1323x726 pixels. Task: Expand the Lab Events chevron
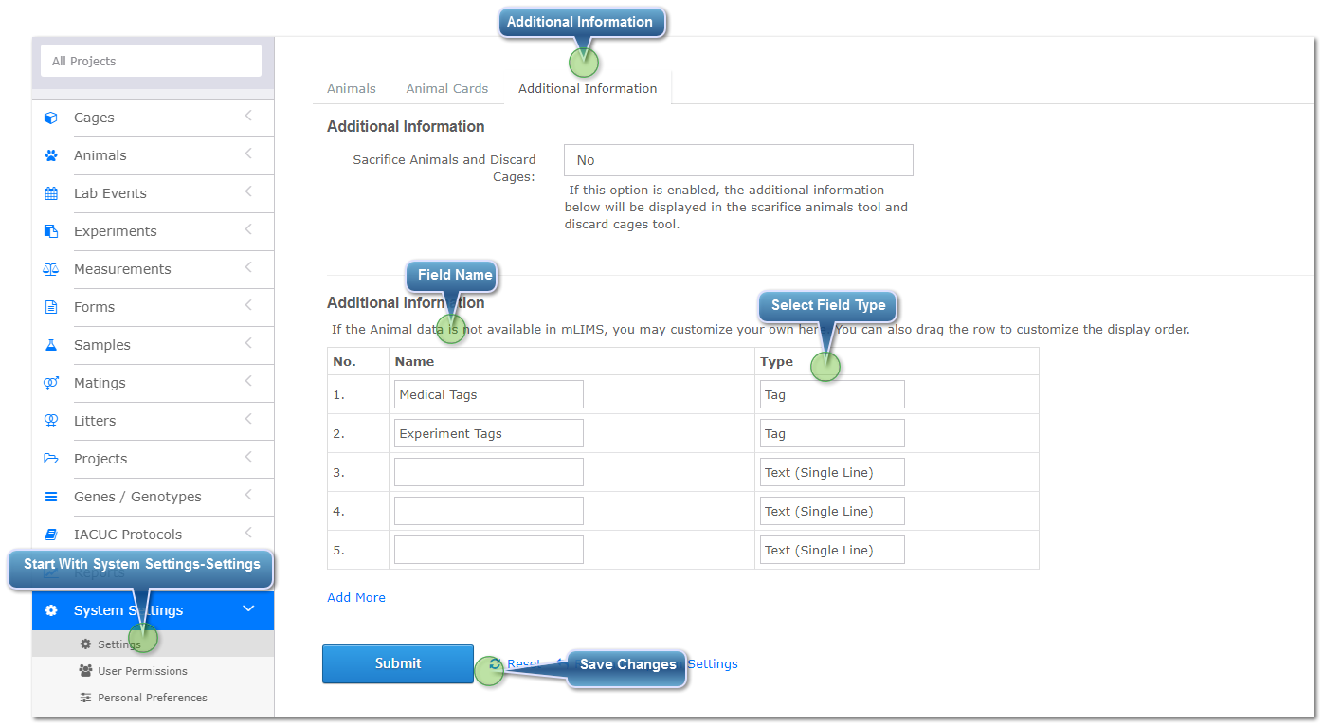[248, 191]
